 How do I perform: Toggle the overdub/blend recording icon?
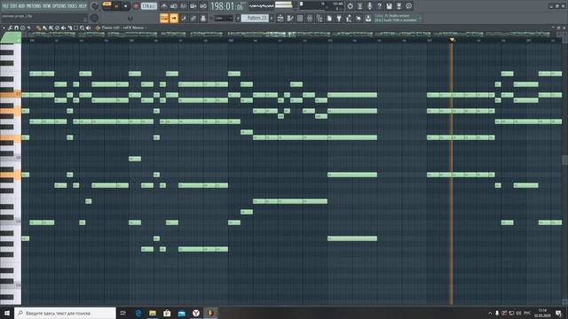193,6
